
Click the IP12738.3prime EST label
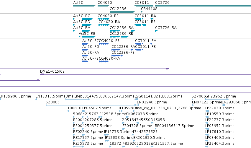118,132
